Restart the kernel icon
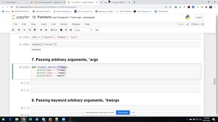 point(66,30)
